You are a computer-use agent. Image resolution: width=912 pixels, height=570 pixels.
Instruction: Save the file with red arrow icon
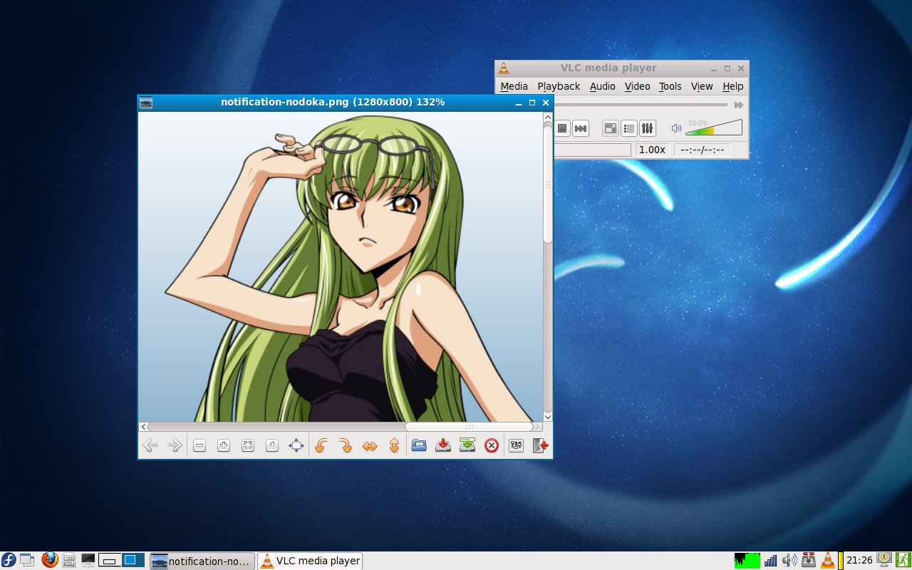coord(442,446)
